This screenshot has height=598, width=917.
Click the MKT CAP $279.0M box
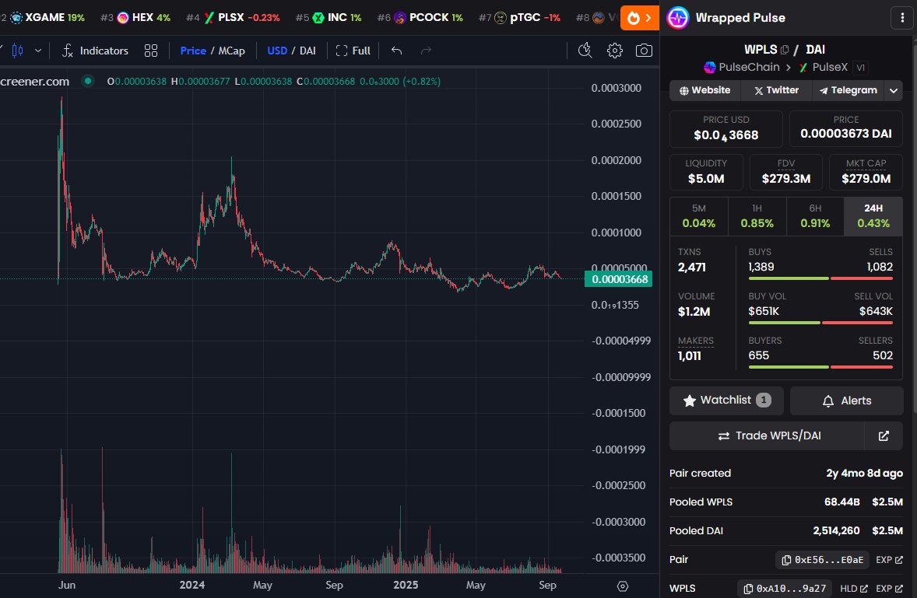pos(866,173)
